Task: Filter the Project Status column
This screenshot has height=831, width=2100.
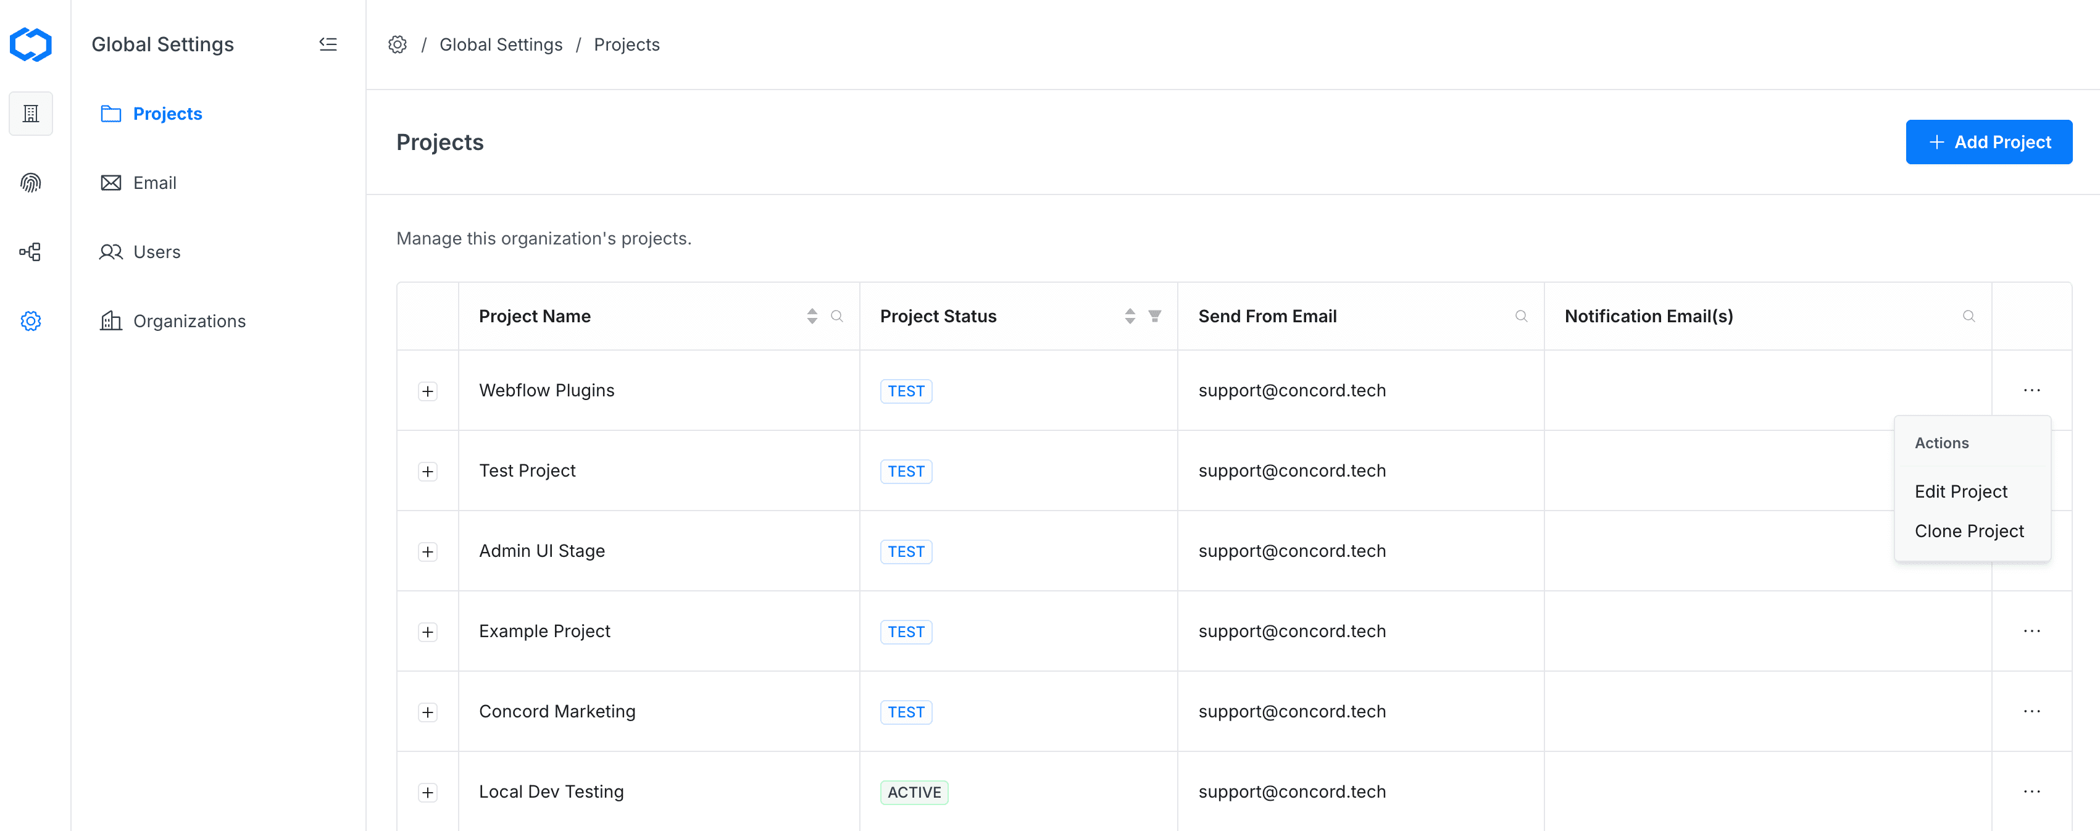Action: click(1154, 317)
